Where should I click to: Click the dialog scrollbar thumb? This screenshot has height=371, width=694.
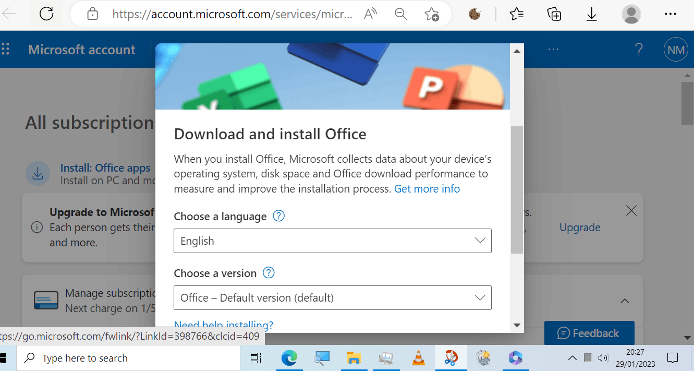517,190
